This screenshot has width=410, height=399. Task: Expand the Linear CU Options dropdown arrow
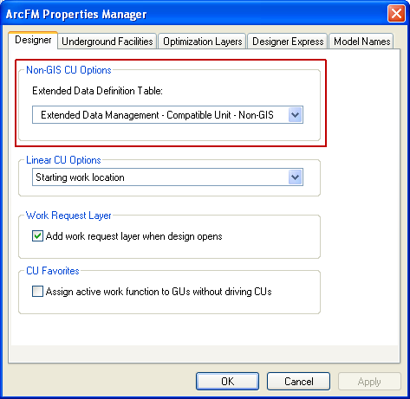(295, 177)
